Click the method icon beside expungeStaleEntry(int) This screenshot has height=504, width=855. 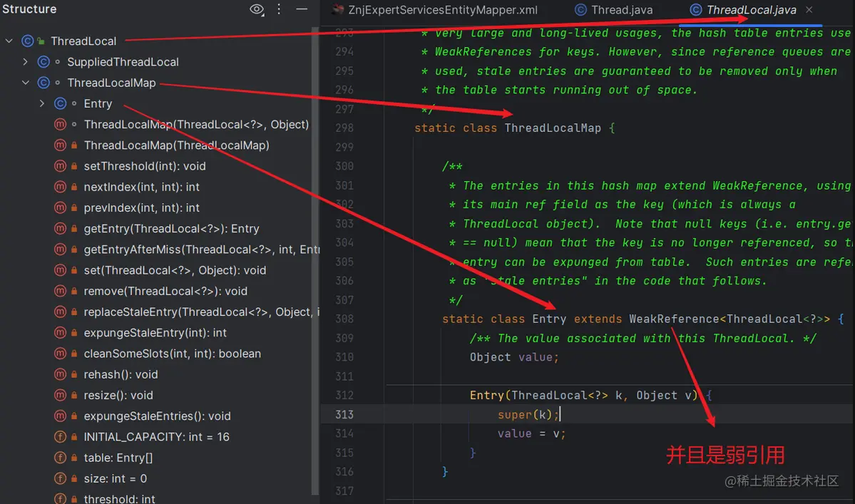(x=60, y=333)
